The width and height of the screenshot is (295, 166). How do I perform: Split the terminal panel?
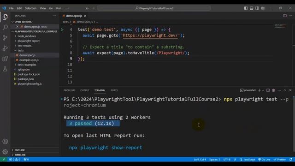pyautogui.click(x=268, y=90)
